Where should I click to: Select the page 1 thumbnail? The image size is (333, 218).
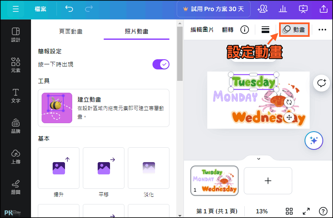[x=214, y=181]
